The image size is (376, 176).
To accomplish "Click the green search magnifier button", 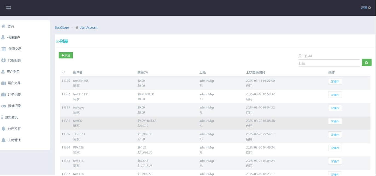I will click(366, 63).
